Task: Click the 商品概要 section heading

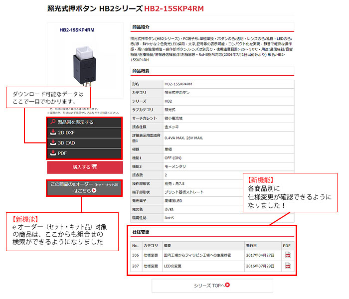Action: coord(141,71)
